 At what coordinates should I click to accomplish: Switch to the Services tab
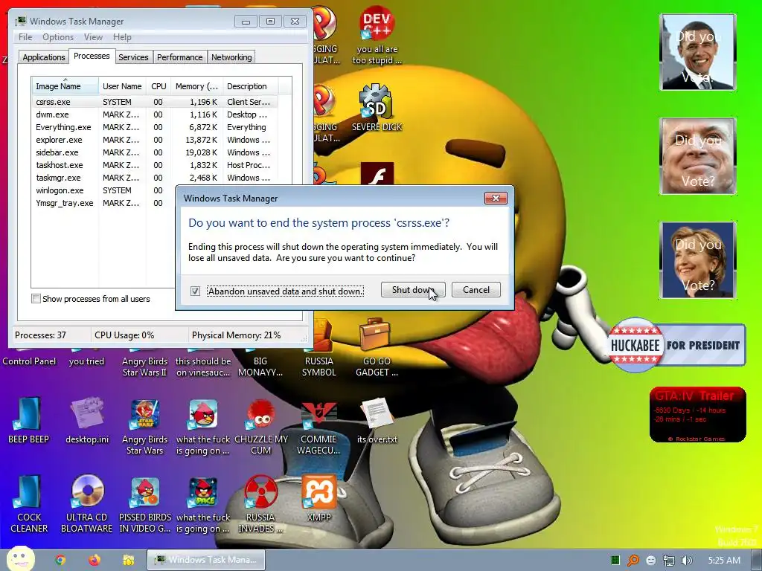[x=133, y=57]
